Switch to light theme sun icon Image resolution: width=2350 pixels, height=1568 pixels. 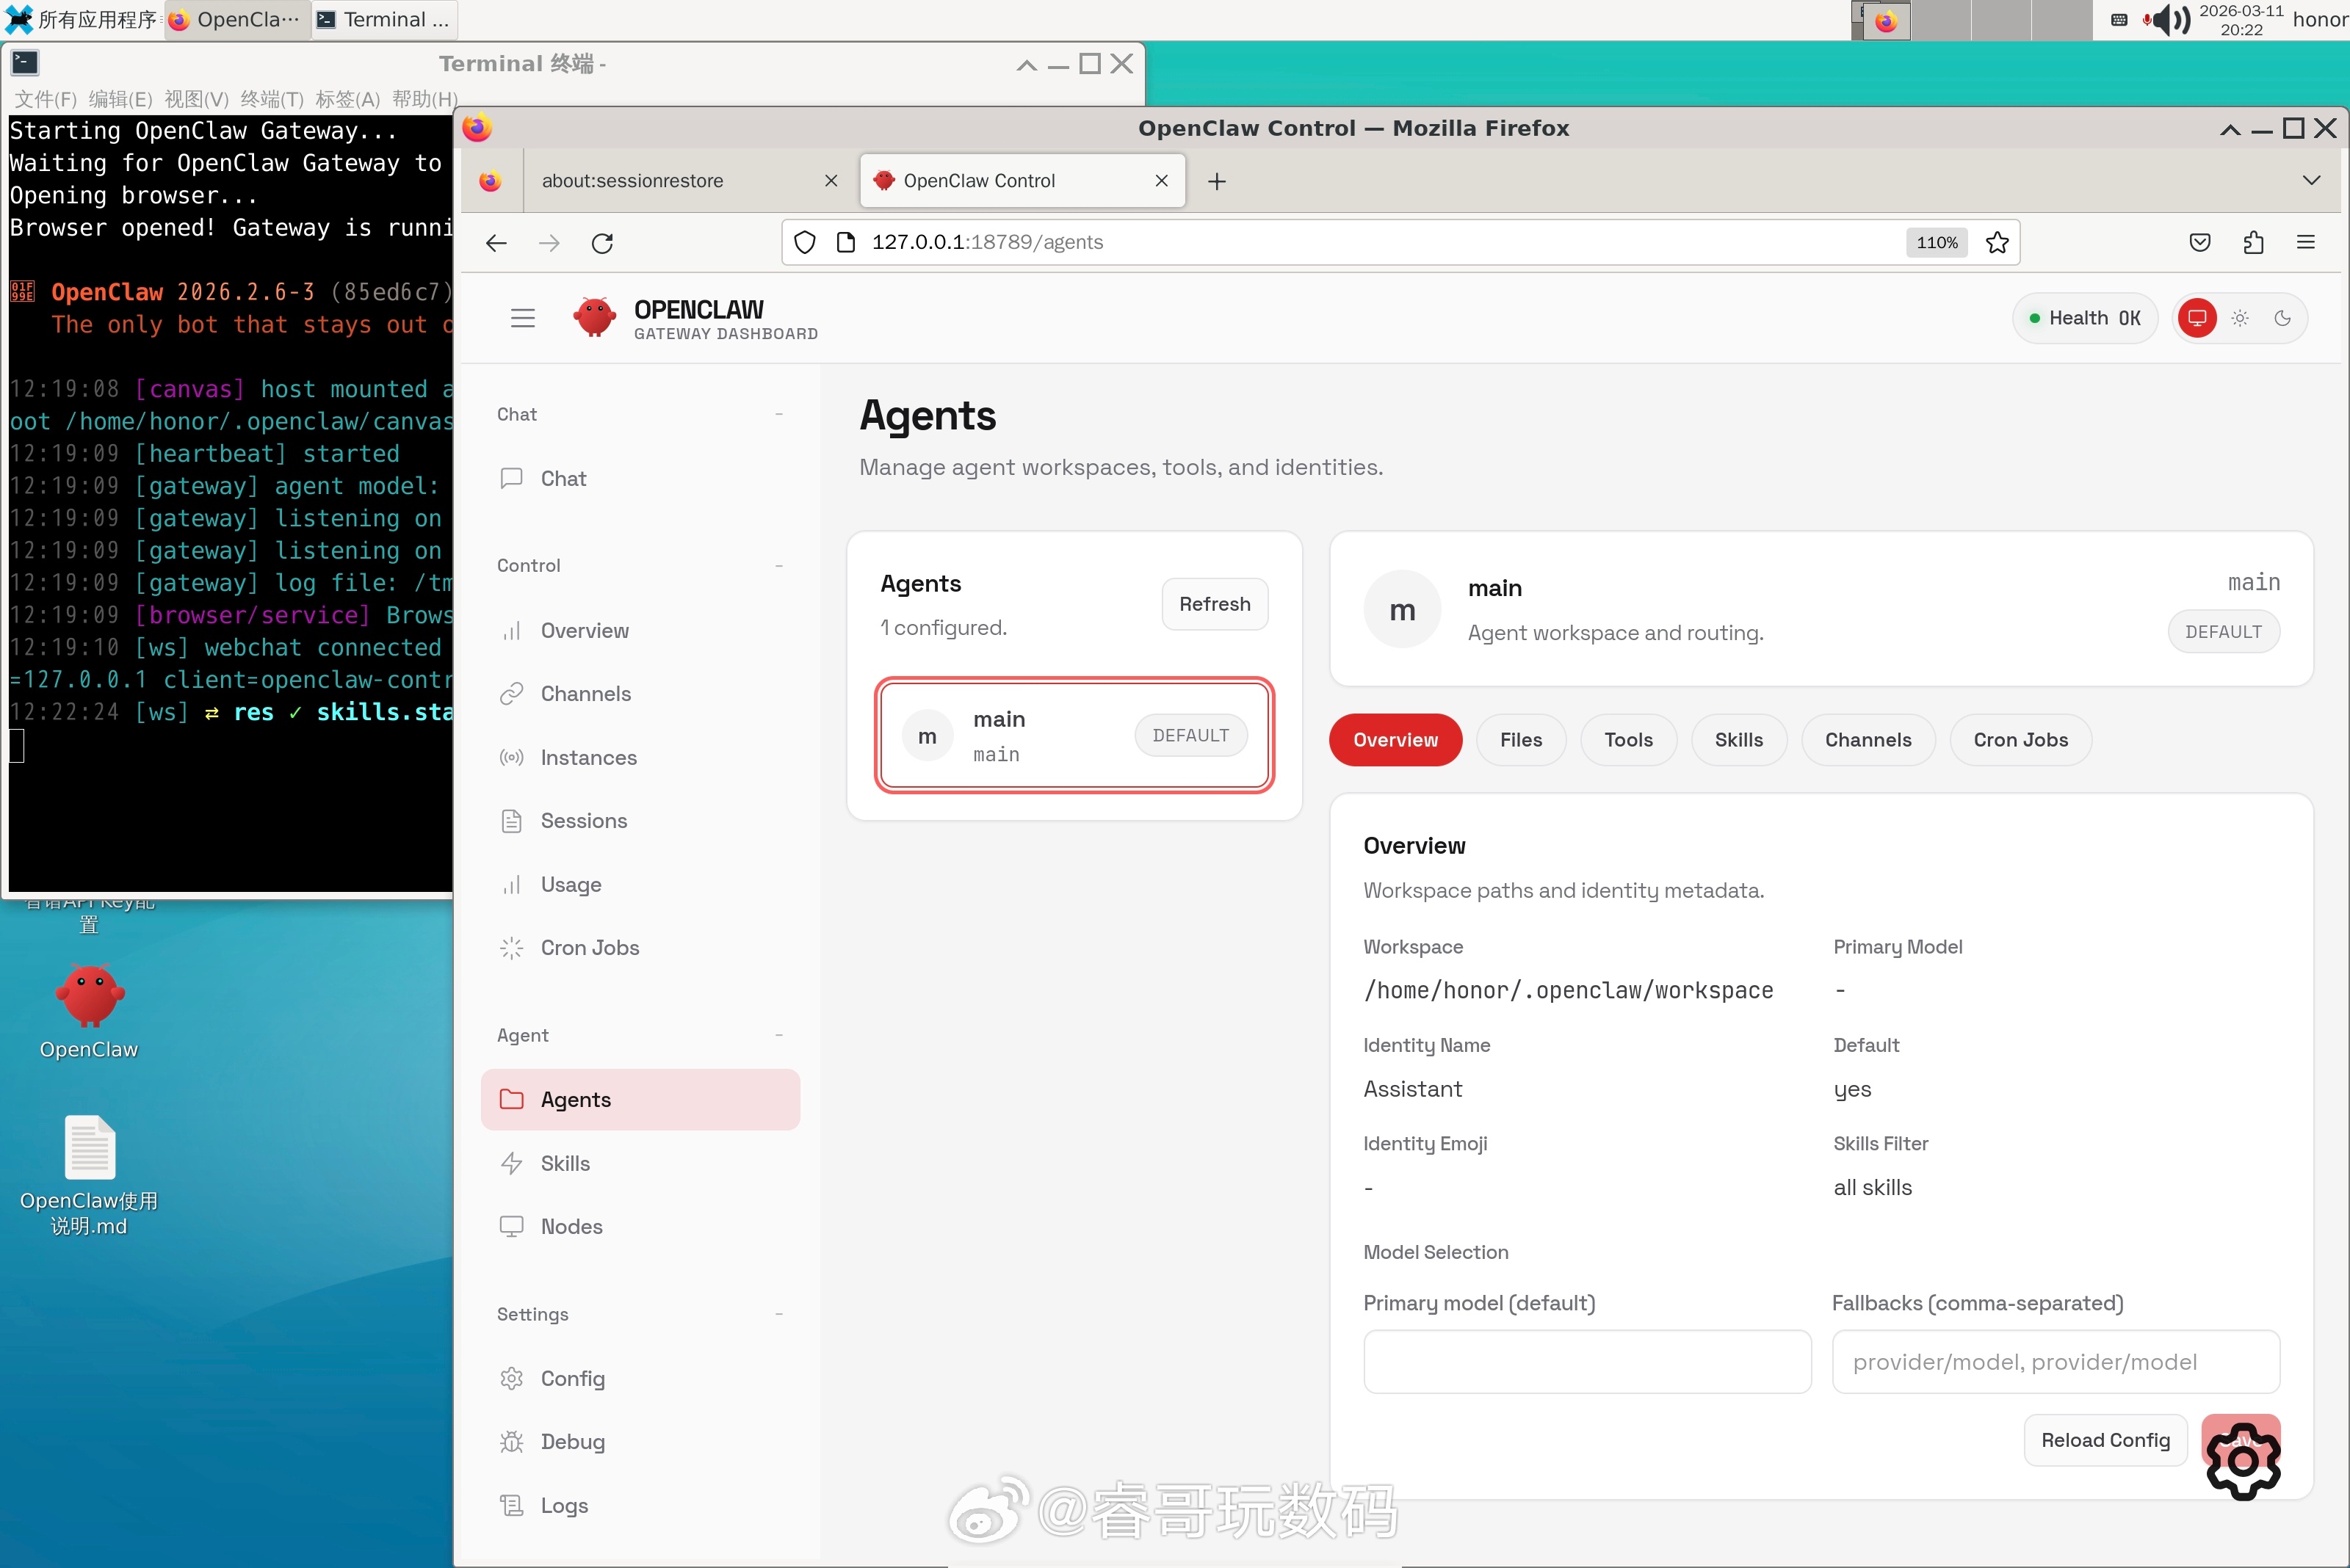2240,318
